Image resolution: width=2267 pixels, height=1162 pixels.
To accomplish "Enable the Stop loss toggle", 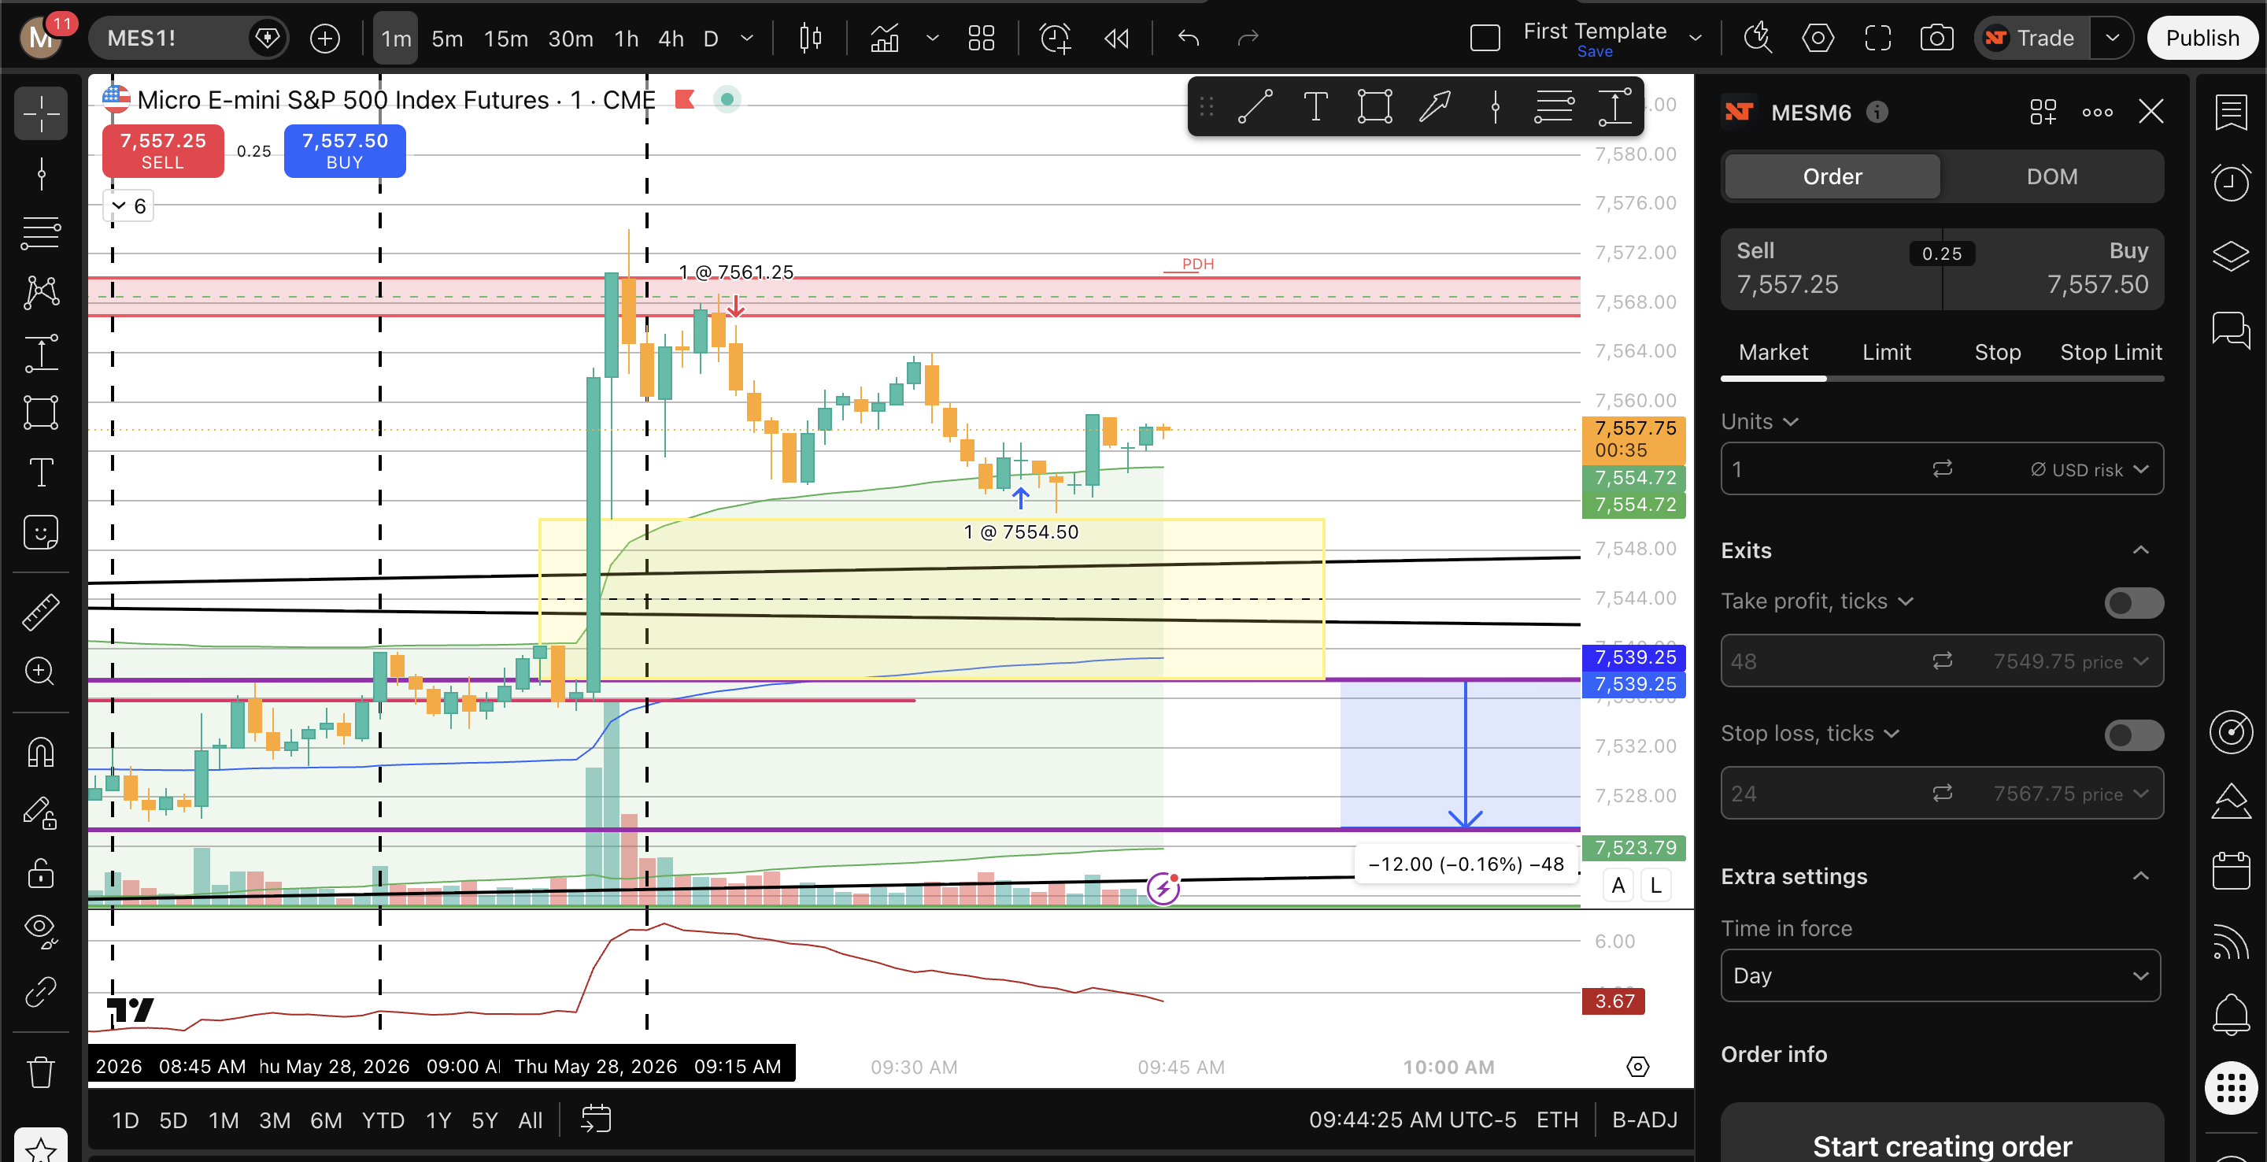I will pos(2133,735).
